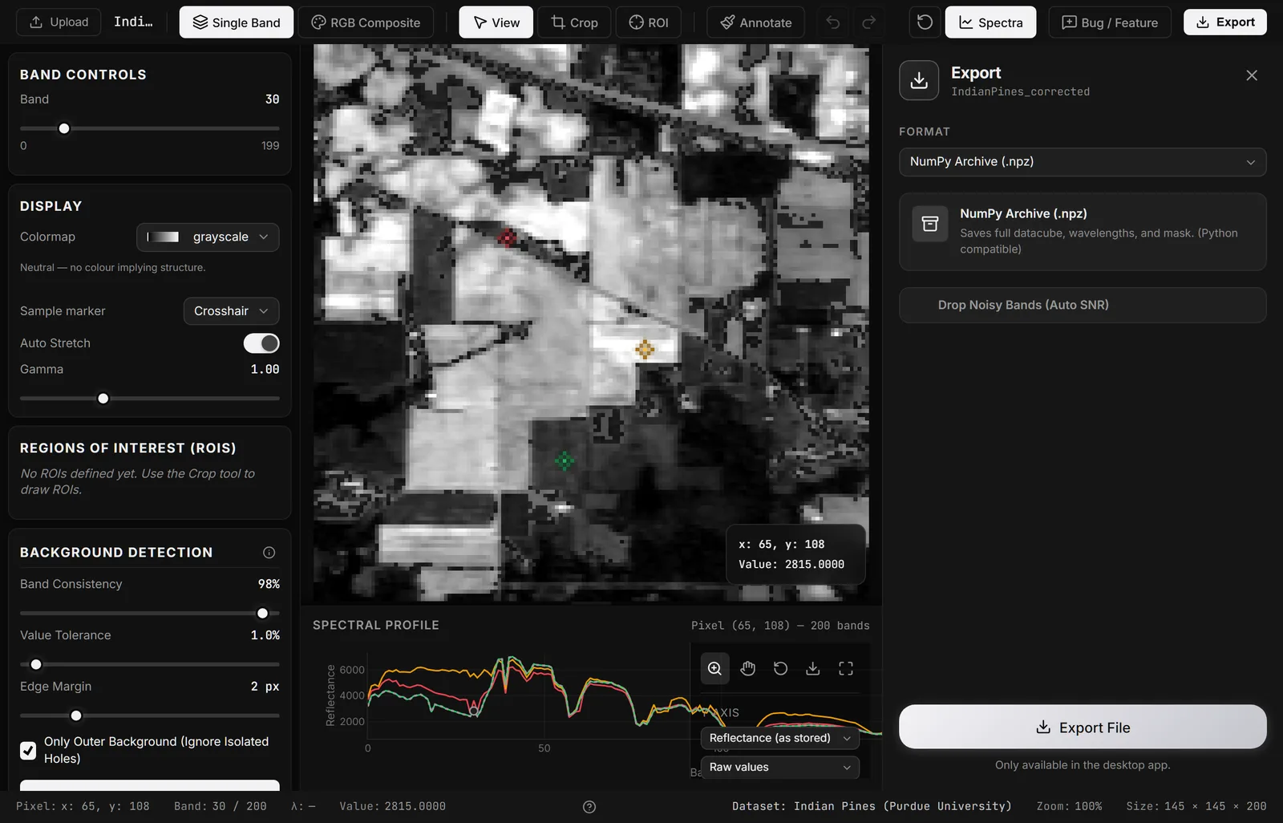Close the Export panel
1283x823 pixels.
pos(1252,75)
